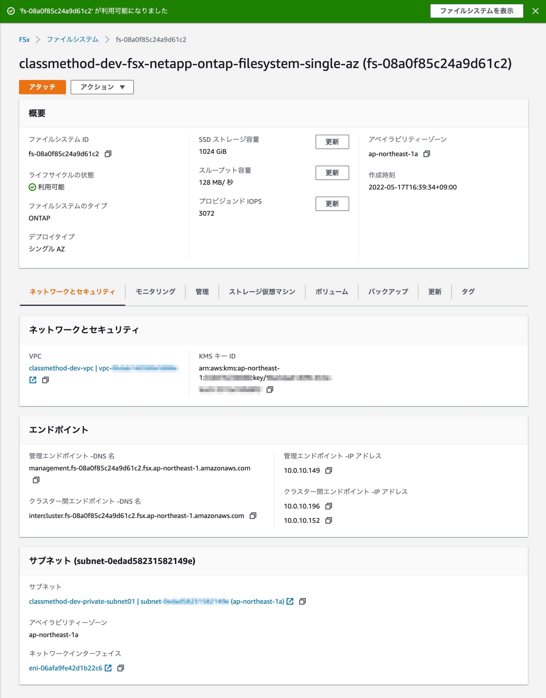
Task: Switch to the タグ tab
Action: (468, 292)
